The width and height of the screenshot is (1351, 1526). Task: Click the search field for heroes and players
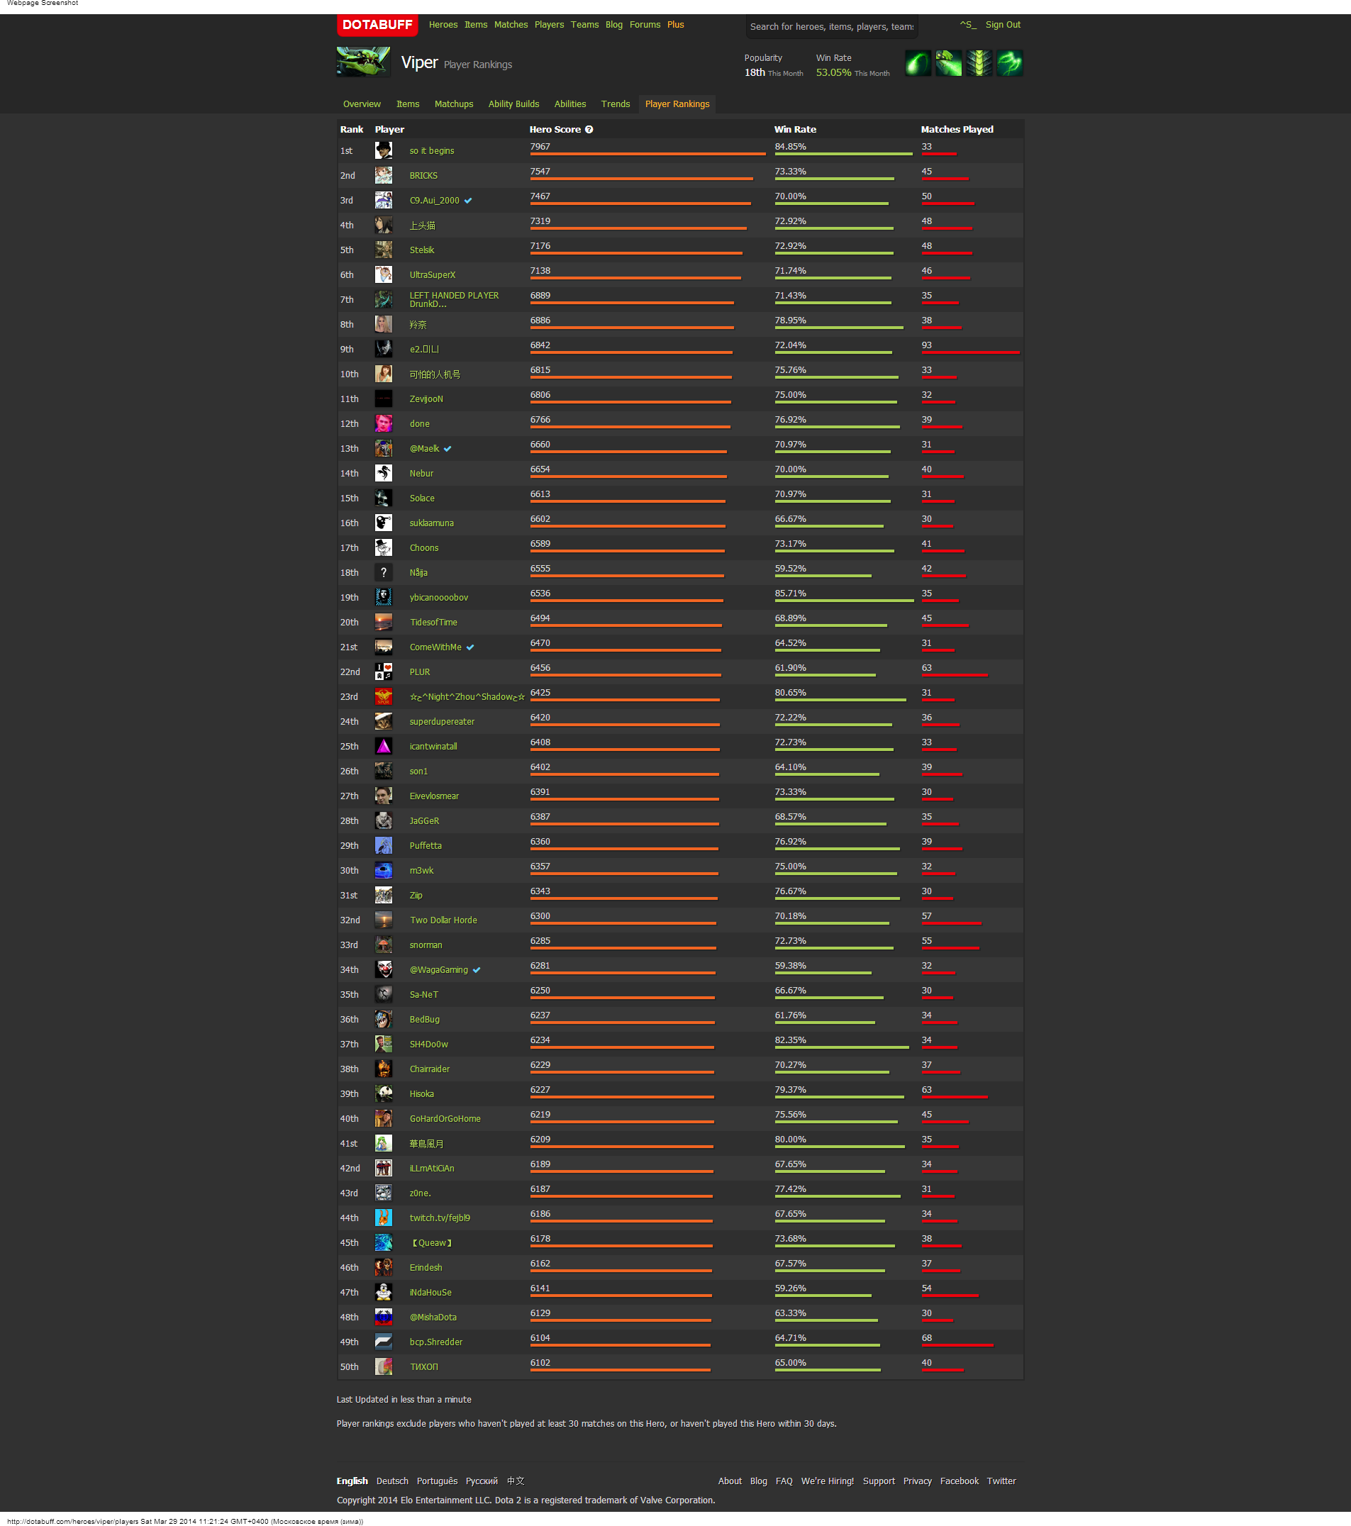click(831, 27)
